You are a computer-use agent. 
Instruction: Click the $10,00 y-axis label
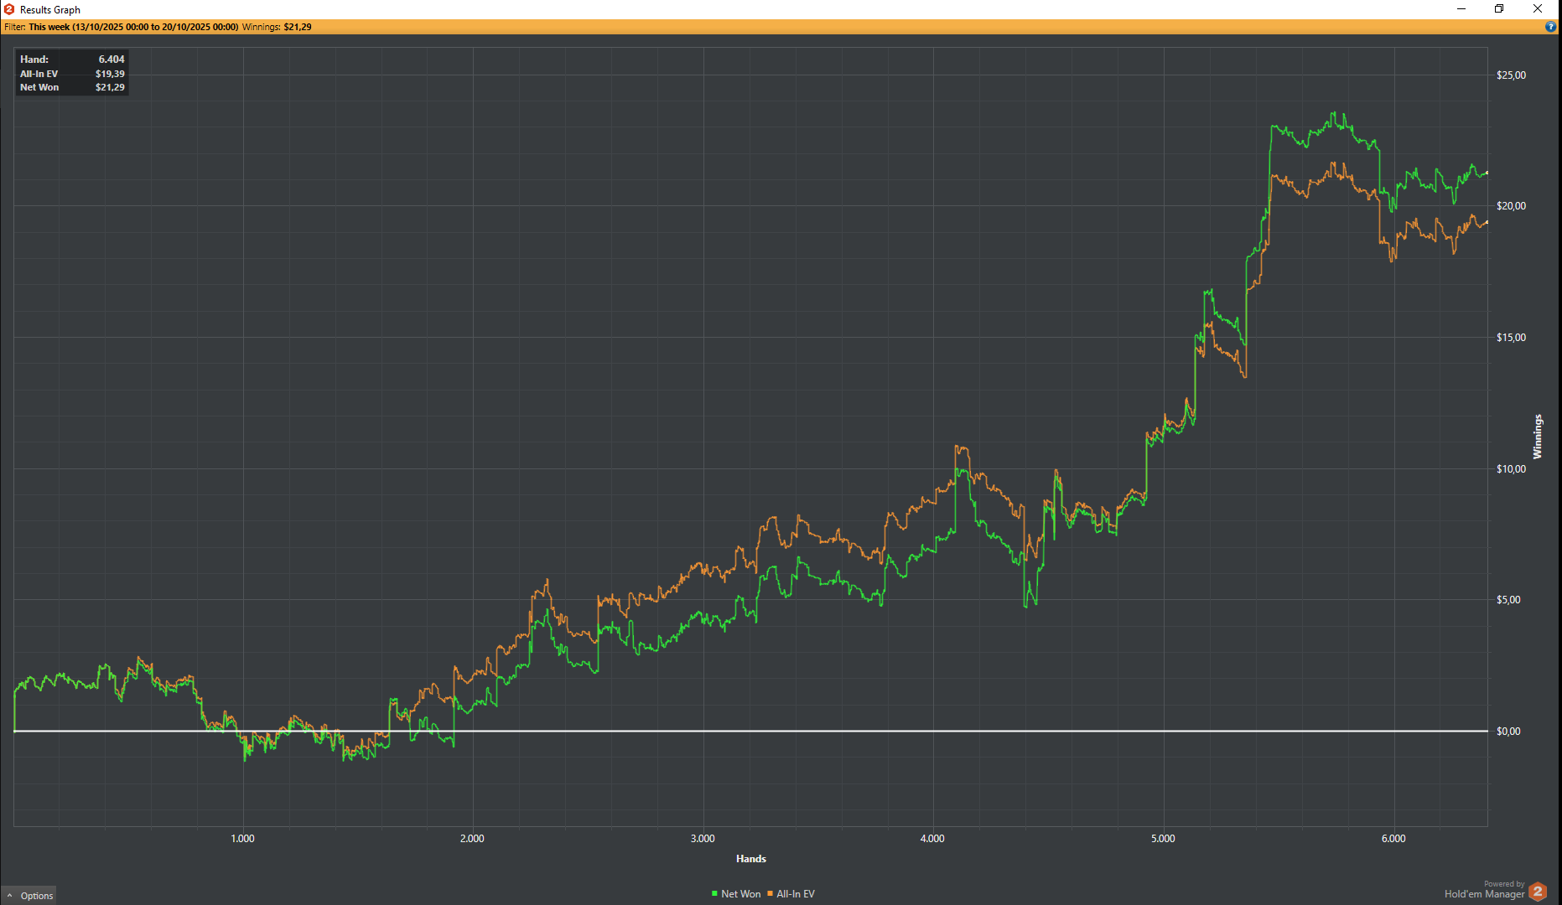click(1511, 469)
